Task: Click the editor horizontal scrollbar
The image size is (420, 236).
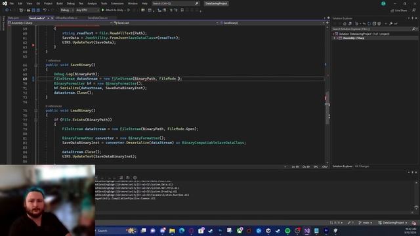Action: click(190, 167)
